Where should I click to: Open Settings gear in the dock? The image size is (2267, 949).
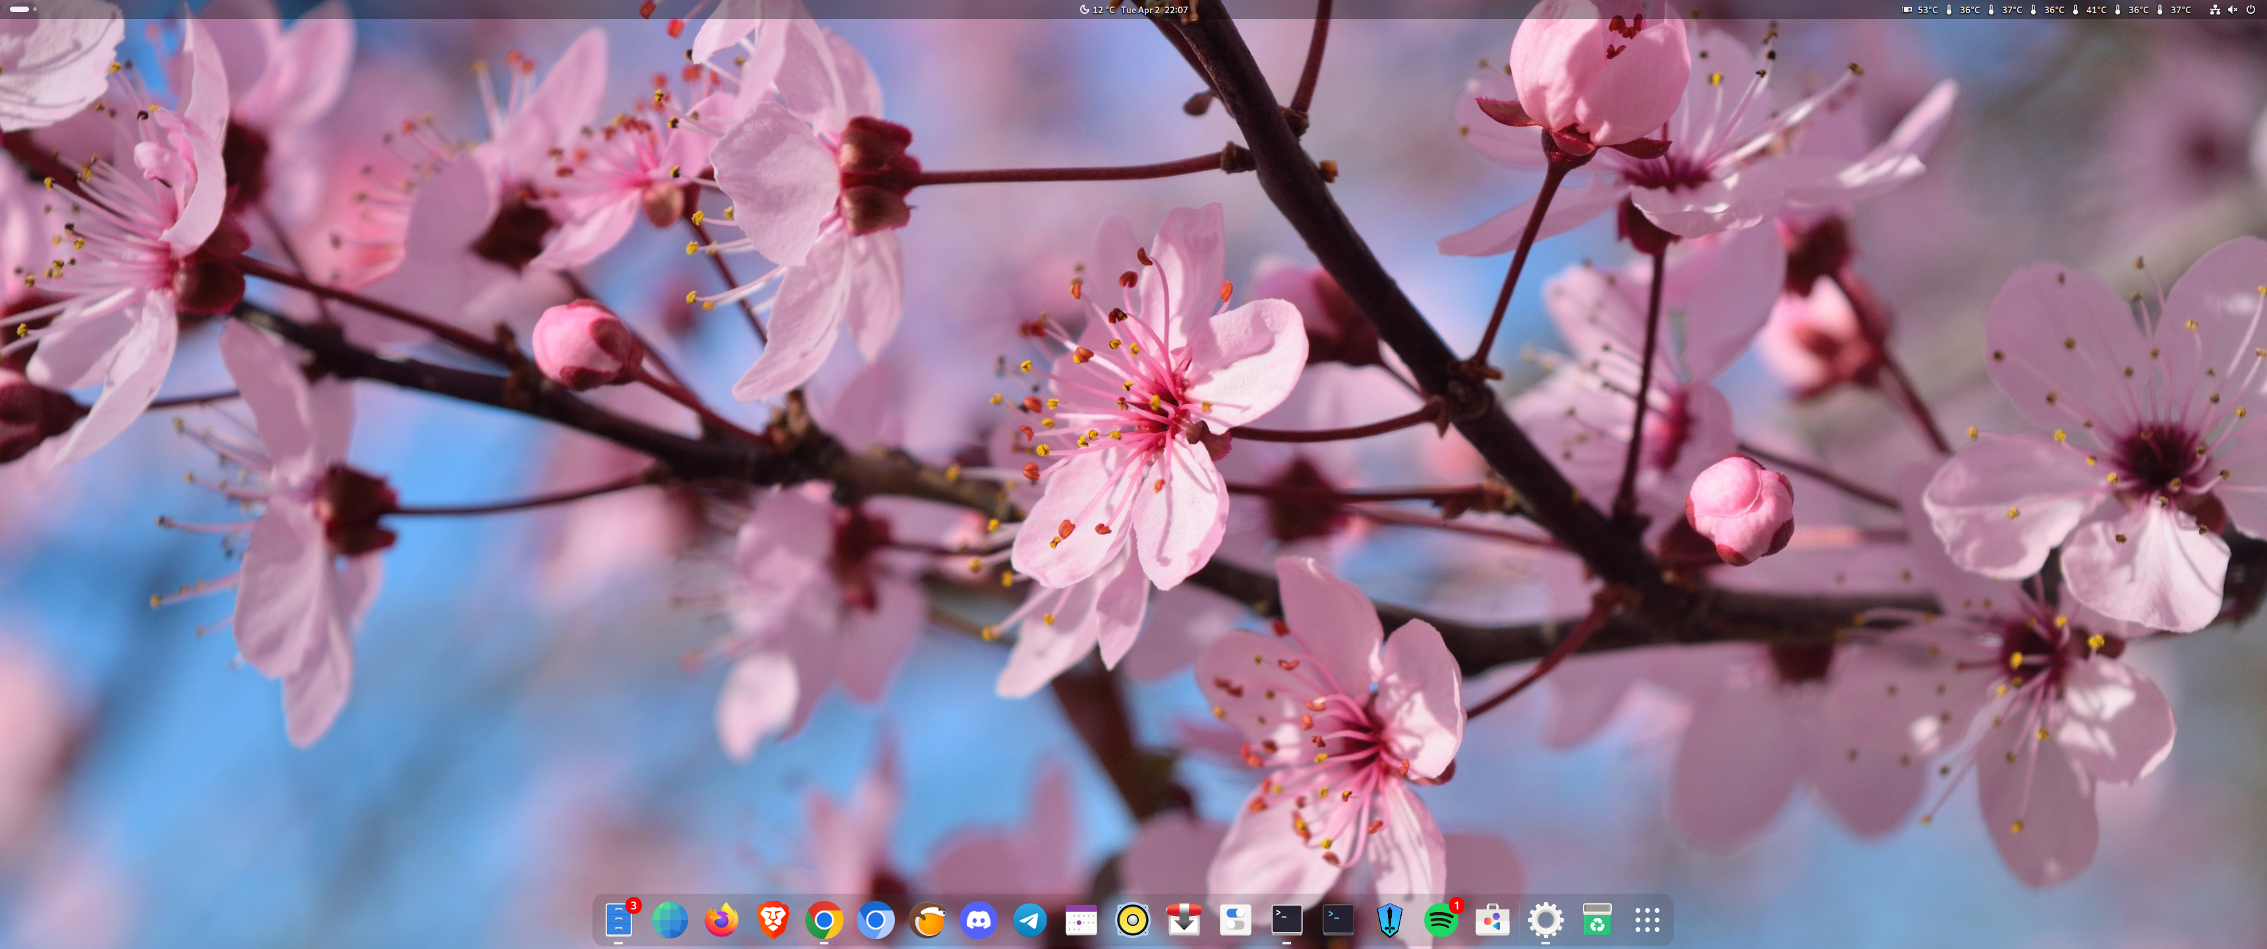[x=1545, y=920]
